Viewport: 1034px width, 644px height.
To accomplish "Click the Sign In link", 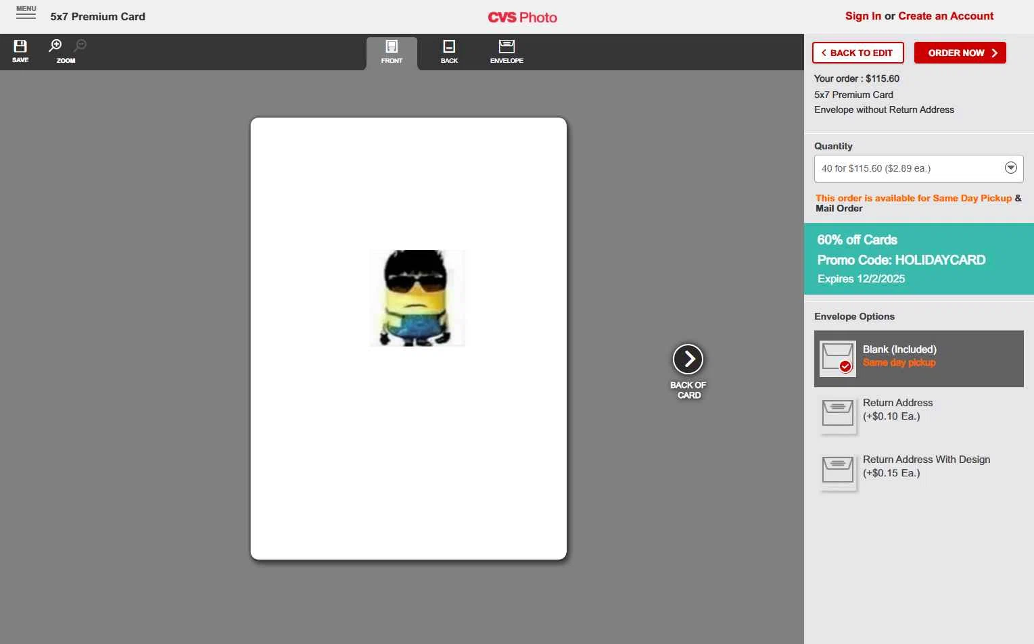I will point(863,16).
